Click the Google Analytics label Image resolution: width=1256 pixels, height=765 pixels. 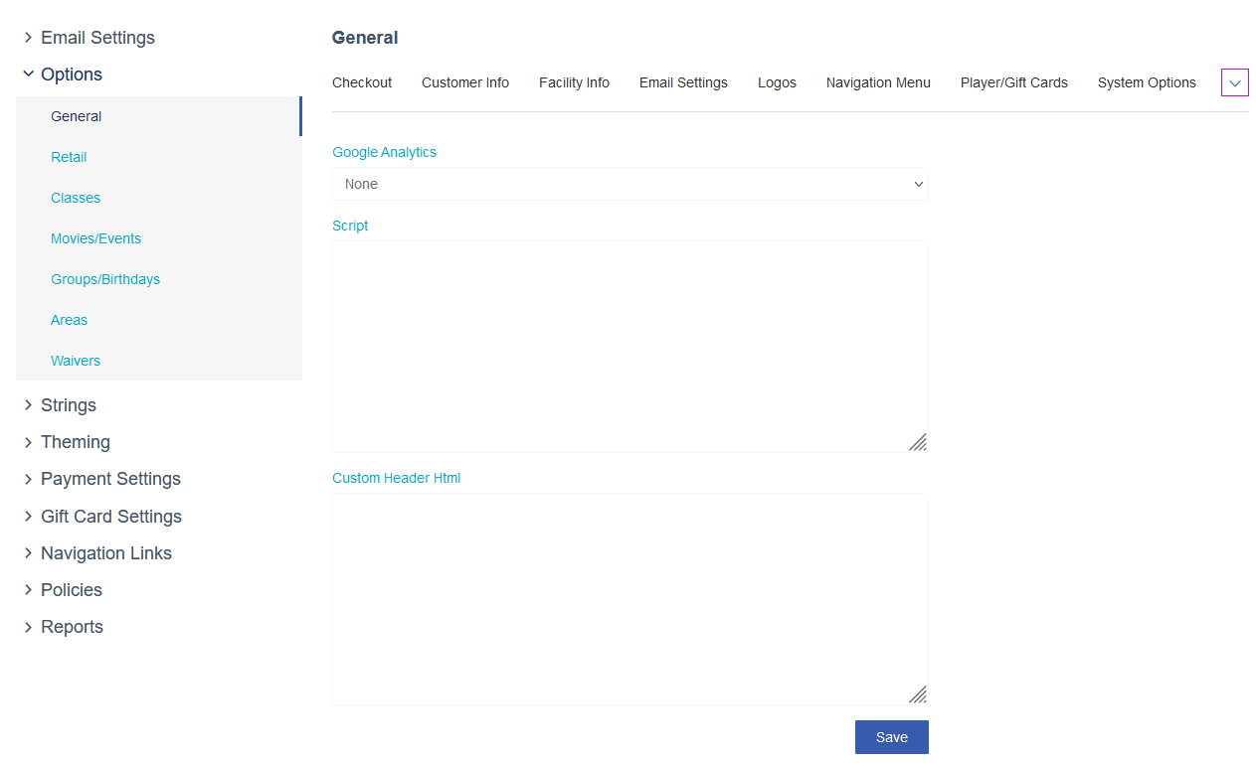point(384,152)
